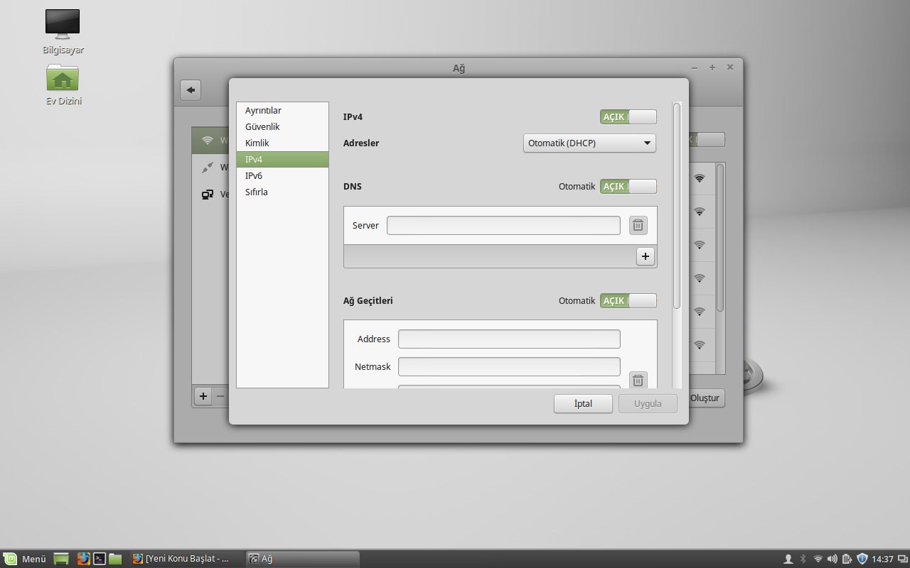Open the volume tray applet
The image size is (910, 568).
tap(833, 559)
